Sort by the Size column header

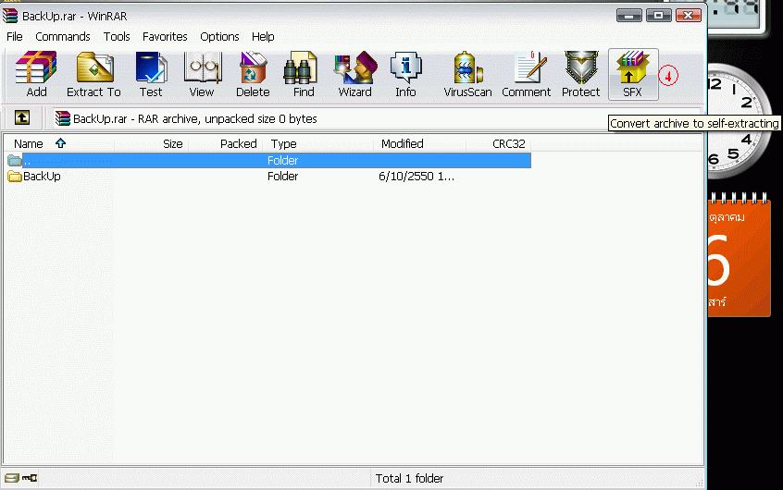151,143
